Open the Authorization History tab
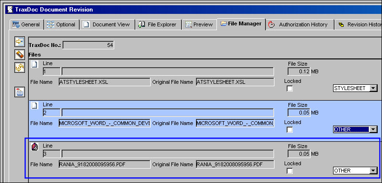This screenshot has height=183, width=382. point(299,24)
